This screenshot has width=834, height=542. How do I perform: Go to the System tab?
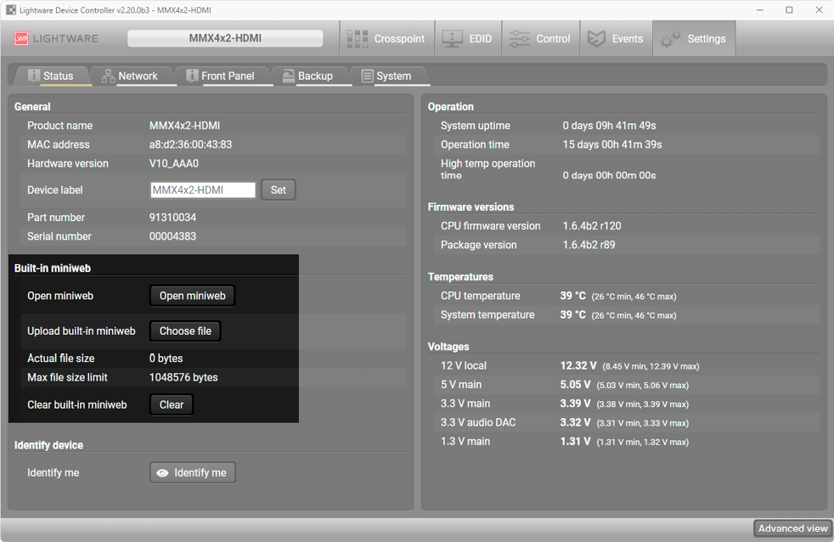386,76
